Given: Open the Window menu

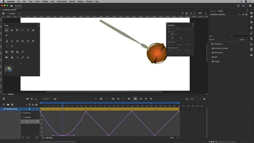Looking at the screenshot, I should click(89, 2).
